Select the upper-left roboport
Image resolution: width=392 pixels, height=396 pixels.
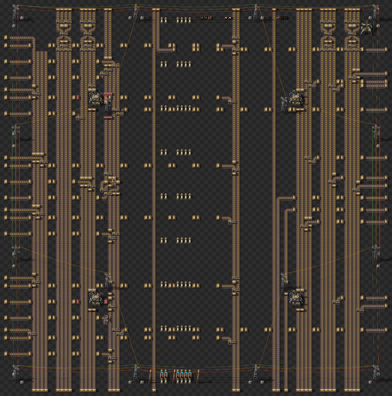(x=96, y=98)
